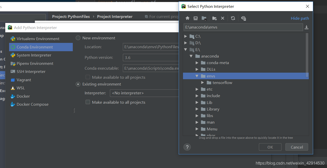Open Python version 3.6 combo box
327x168 pixels.
click(x=151, y=58)
